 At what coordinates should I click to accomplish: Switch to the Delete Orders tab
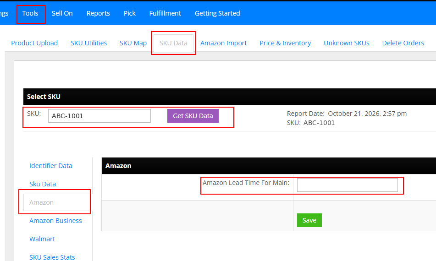pos(403,43)
